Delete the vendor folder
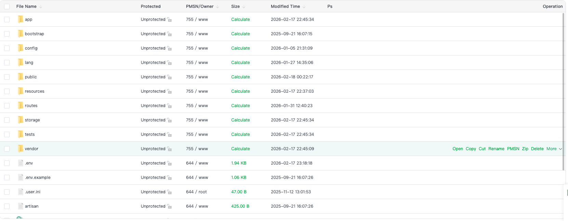 click(537, 149)
